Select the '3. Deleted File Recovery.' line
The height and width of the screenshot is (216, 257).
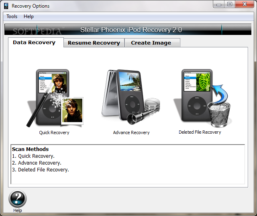click(x=40, y=169)
